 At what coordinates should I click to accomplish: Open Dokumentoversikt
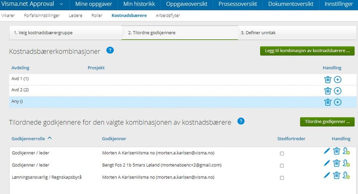(x=291, y=4)
